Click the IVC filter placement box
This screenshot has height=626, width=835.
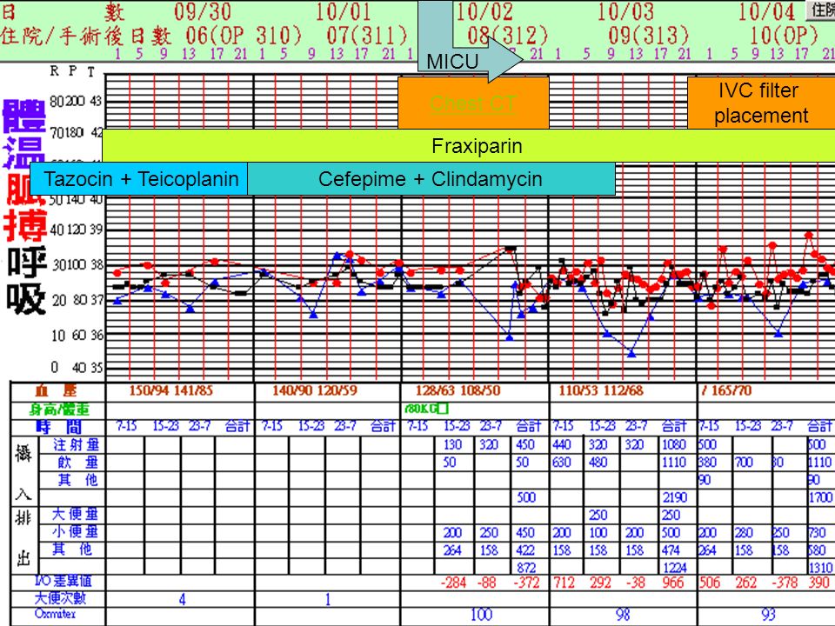pyautogui.click(x=761, y=103)
